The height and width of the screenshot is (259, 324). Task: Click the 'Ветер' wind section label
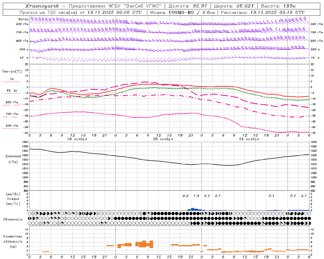pos(24,19)
